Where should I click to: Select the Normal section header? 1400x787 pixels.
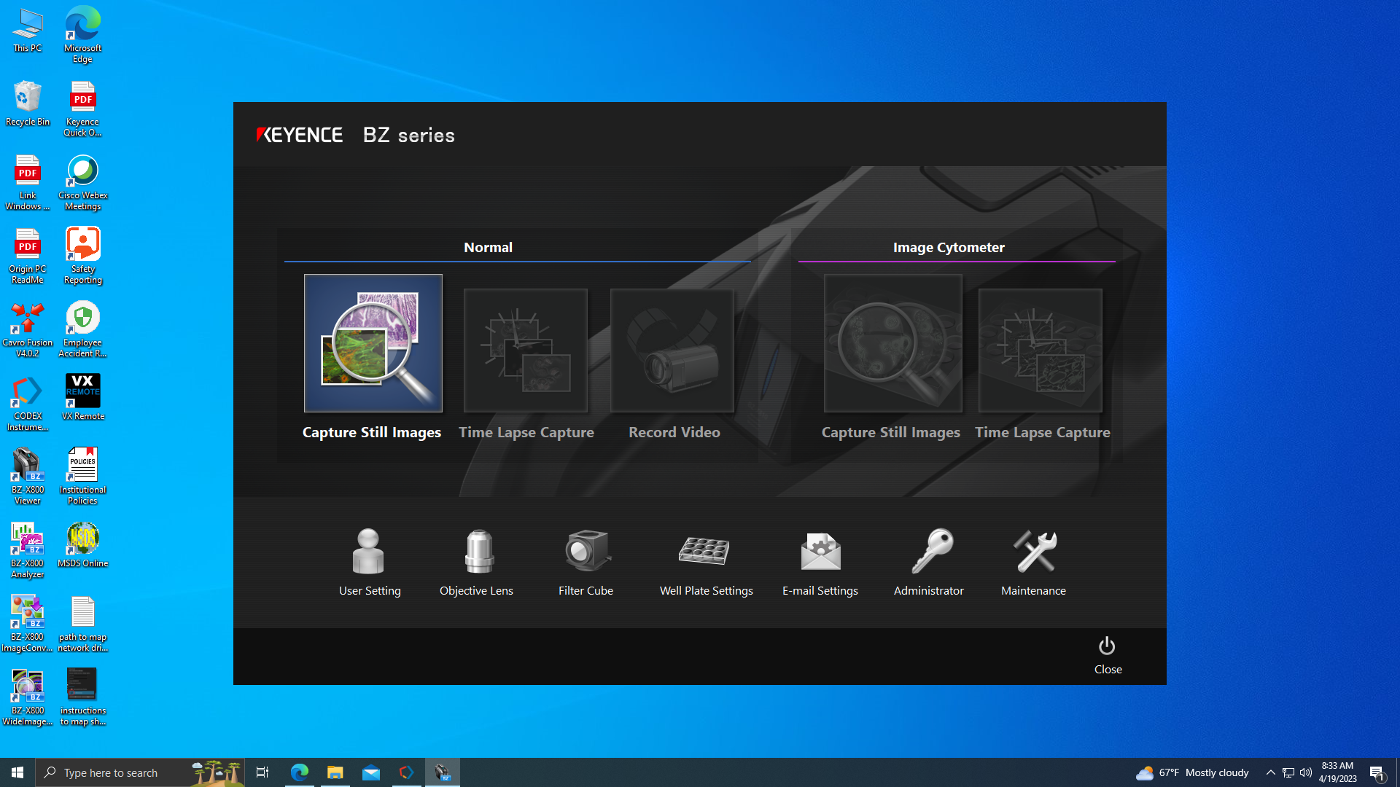pos(488,248)
